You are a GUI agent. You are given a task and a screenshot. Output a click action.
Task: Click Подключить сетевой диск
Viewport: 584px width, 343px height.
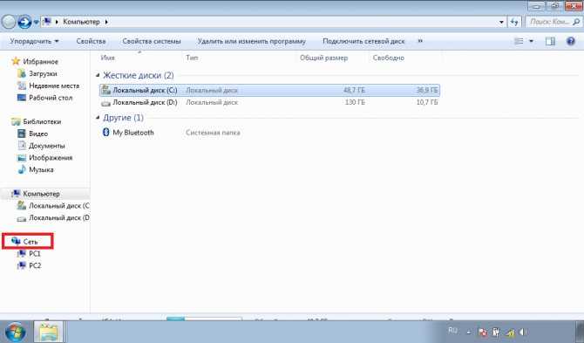(x=363, y=41)
